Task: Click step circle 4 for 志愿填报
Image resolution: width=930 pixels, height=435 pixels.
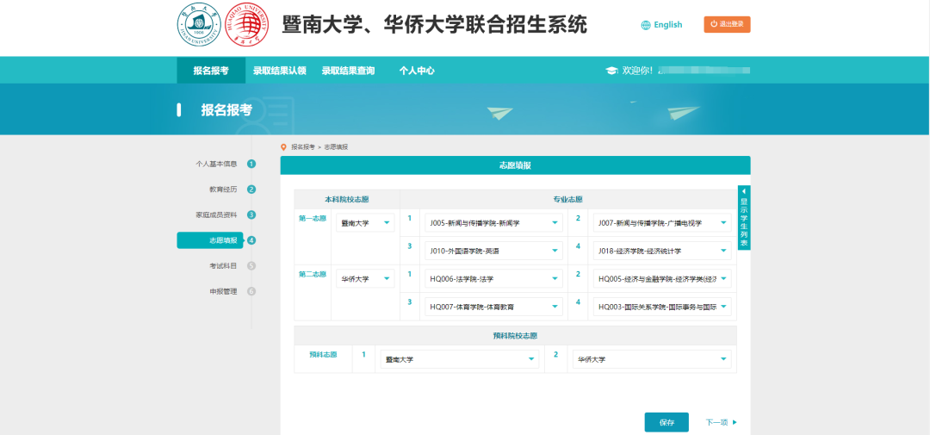Action: click(251, 240)
